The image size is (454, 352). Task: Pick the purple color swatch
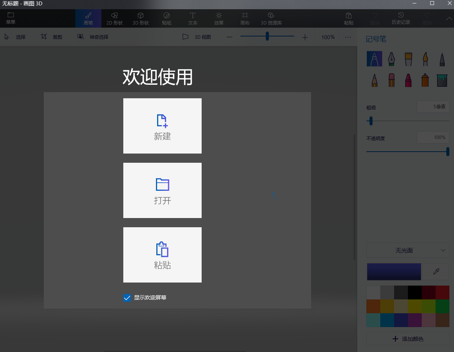[x=415, y=320]
